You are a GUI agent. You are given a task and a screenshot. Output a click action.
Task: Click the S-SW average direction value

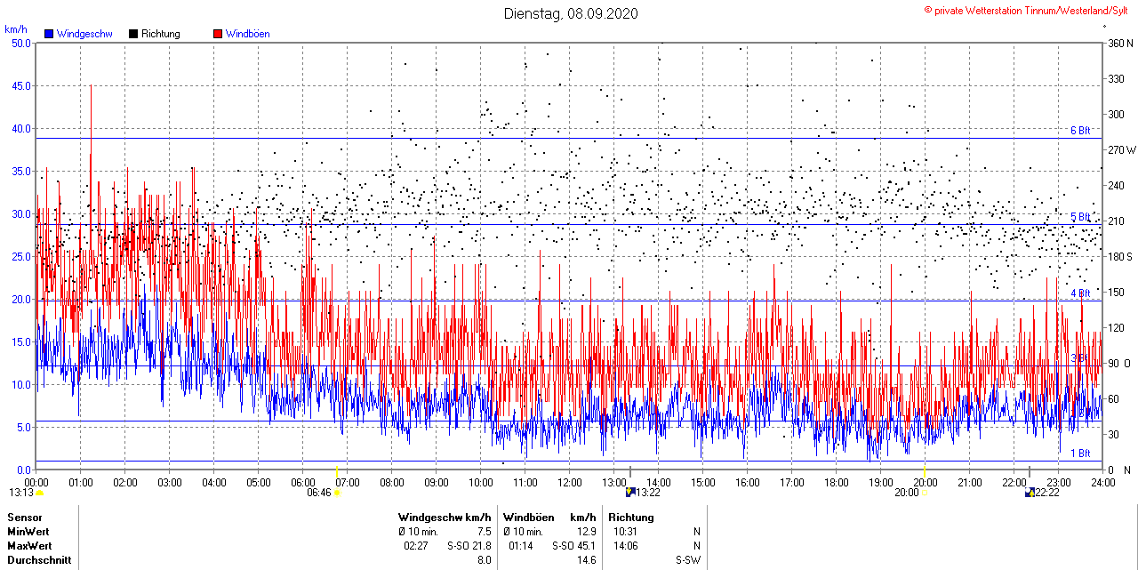pos(688,560)
